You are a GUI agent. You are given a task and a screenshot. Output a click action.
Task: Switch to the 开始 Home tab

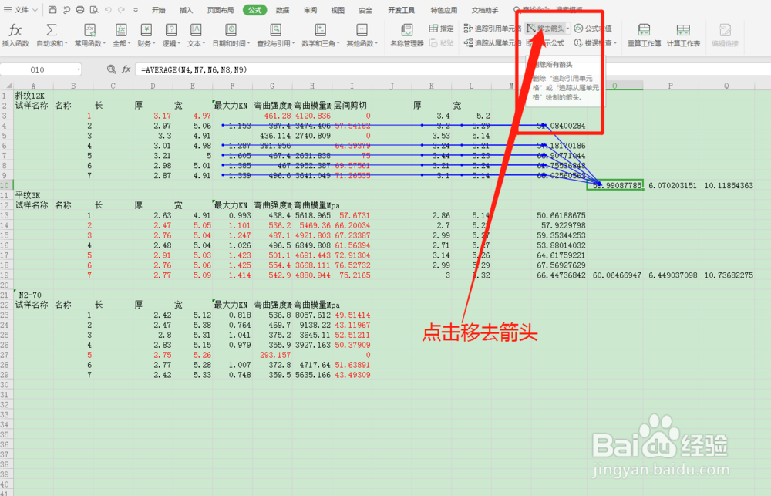click(158, 10)
